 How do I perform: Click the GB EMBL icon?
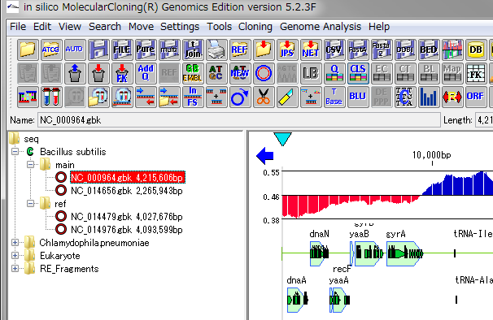pyautogui.click(x=193, y=73)
